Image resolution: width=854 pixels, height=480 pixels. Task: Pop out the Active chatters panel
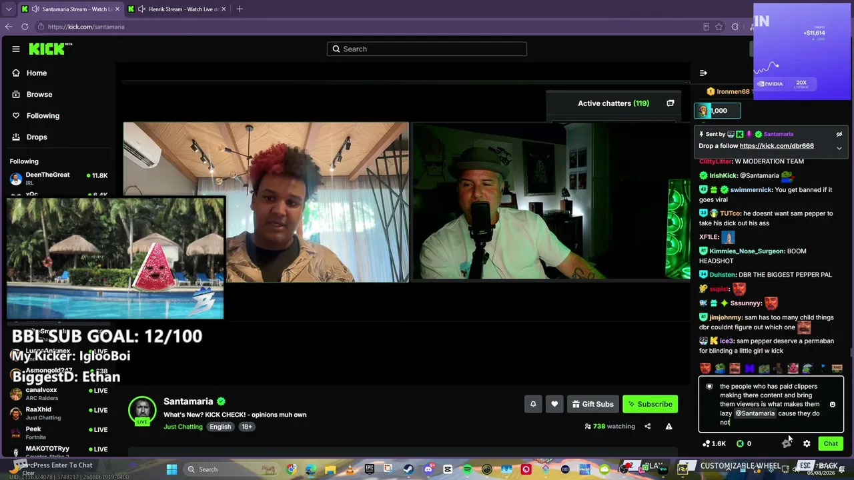point(670,103)
